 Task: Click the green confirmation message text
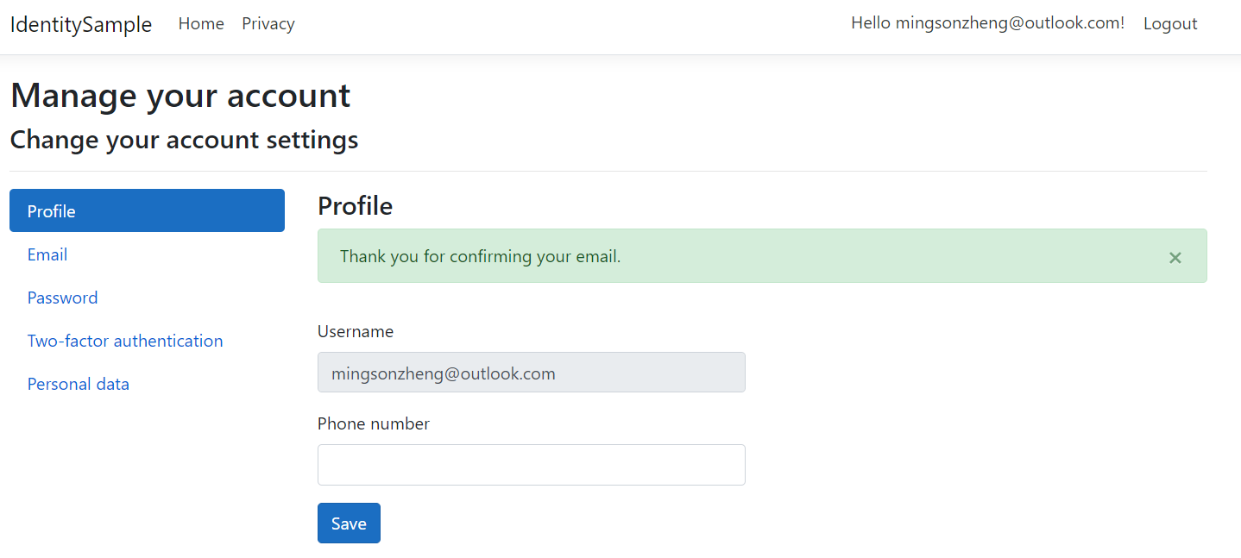[480, 256]
